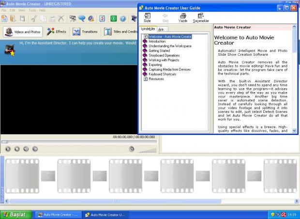The image size is (300, 219).
Task: Open the Transitions panel
Action: [x=85, y=31]
